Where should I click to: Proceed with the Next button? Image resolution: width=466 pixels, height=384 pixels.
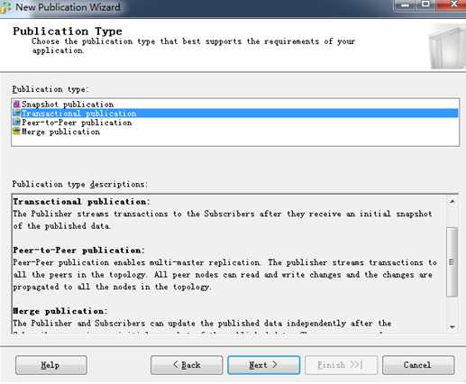(263, 365)
